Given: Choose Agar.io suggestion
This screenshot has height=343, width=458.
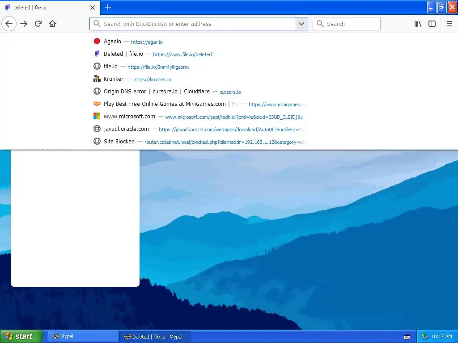Looking at the screenshot, I should coord(199,42).
